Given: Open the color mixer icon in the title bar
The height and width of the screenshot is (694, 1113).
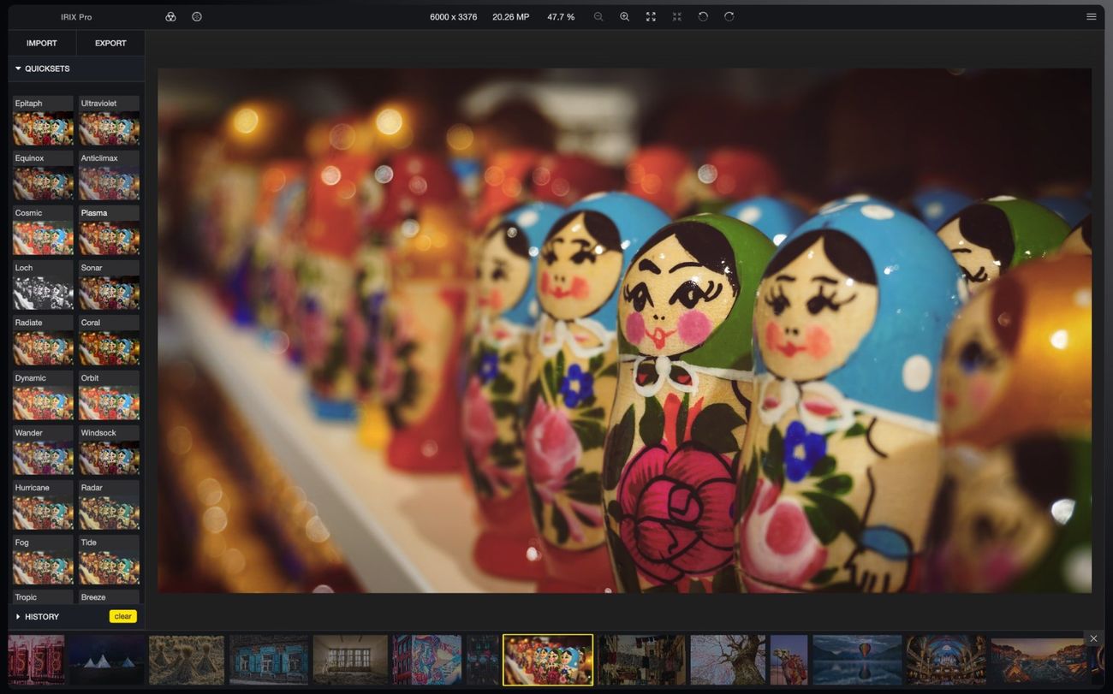Looking at the screenshot, I should click(170, 16).
